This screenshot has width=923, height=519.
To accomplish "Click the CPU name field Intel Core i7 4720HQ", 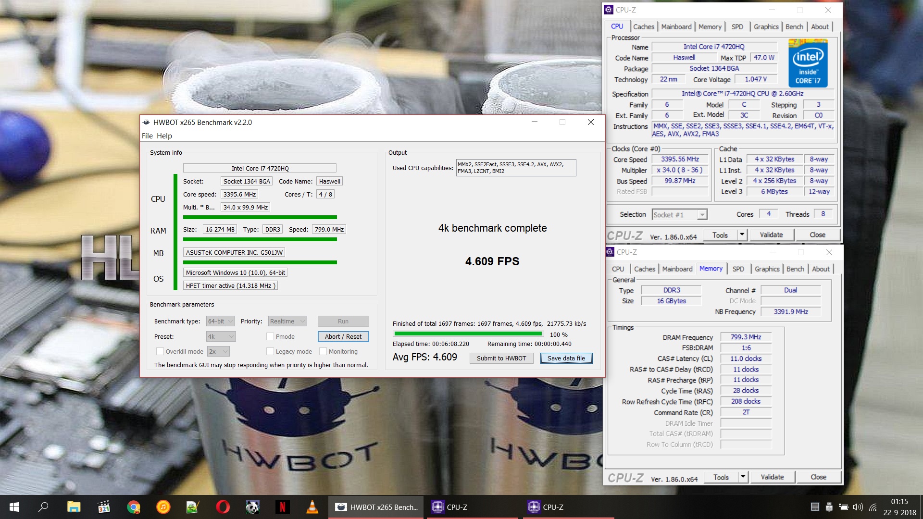I will click(x=260, y=168).
